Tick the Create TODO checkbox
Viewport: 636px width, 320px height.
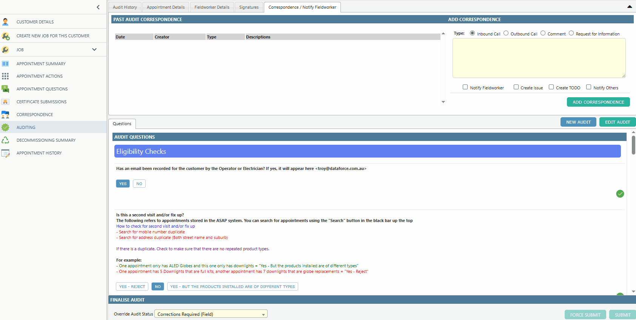coord(551,87)
